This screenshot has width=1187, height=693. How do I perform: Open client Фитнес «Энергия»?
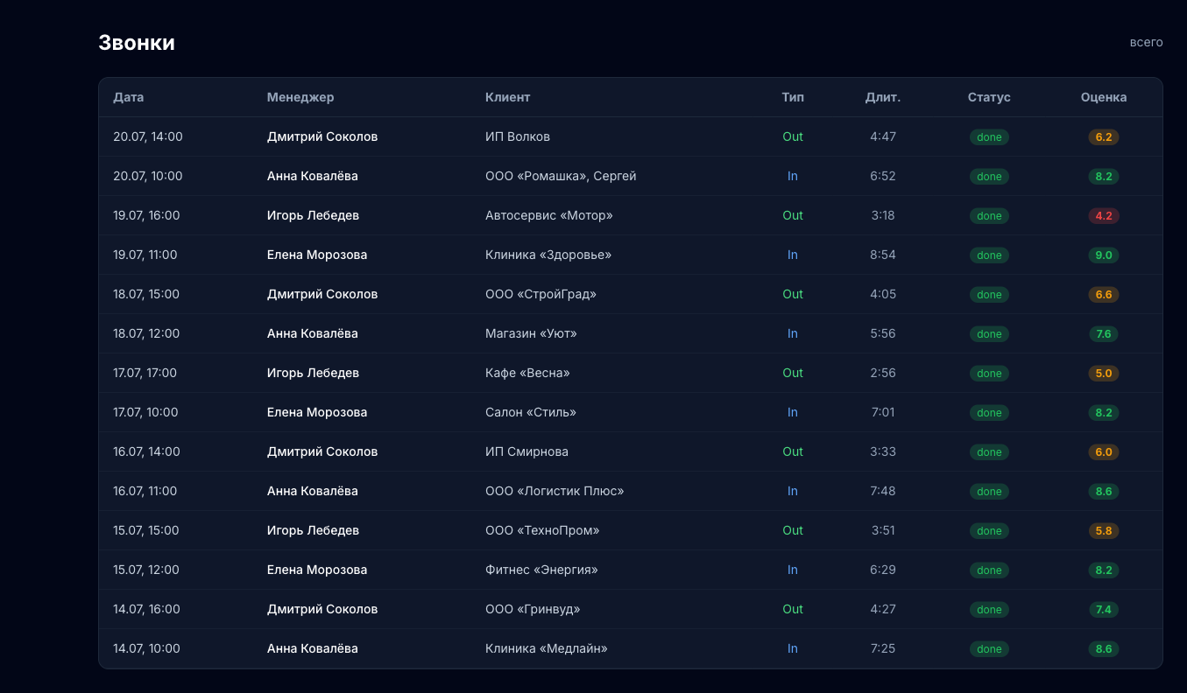(541, 570)
